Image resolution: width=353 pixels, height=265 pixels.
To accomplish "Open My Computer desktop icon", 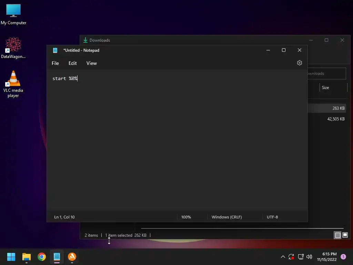I will click(13, 14).
